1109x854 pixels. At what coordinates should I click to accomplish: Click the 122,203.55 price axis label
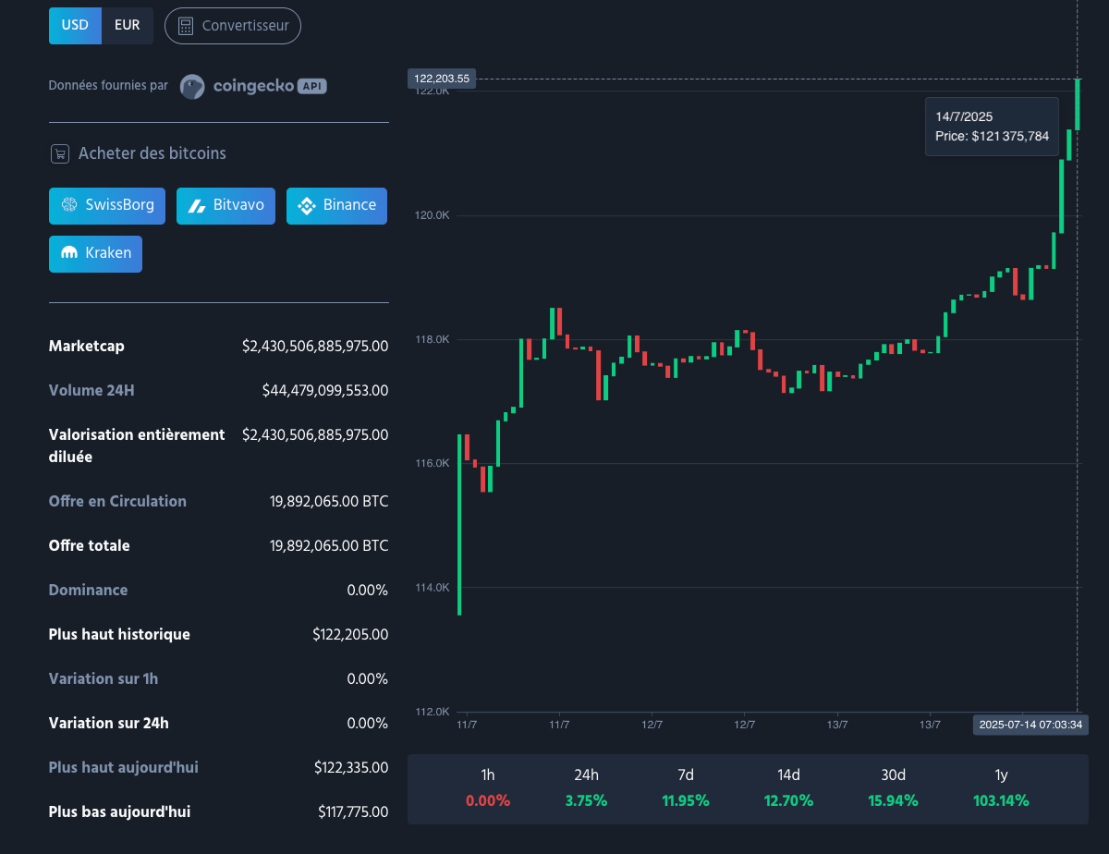pos(442,79)
